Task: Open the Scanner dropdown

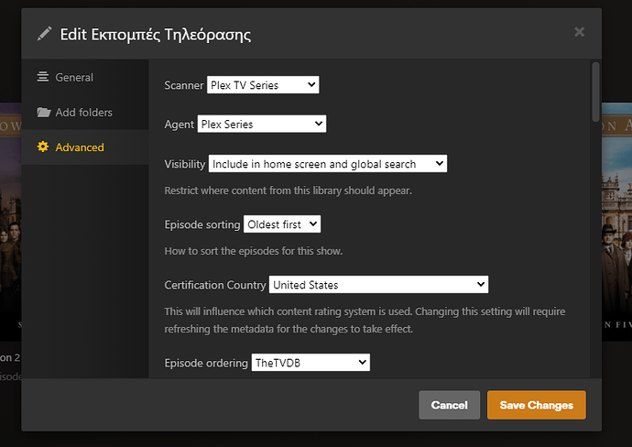Action: (263, 85)
